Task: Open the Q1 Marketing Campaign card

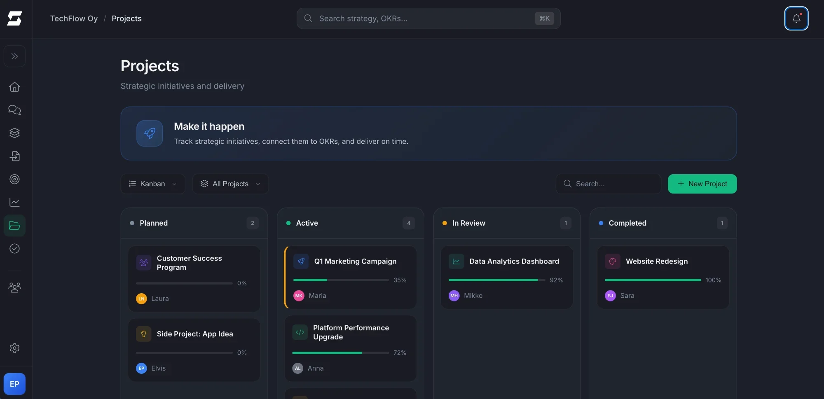Action: pos(355,261)
